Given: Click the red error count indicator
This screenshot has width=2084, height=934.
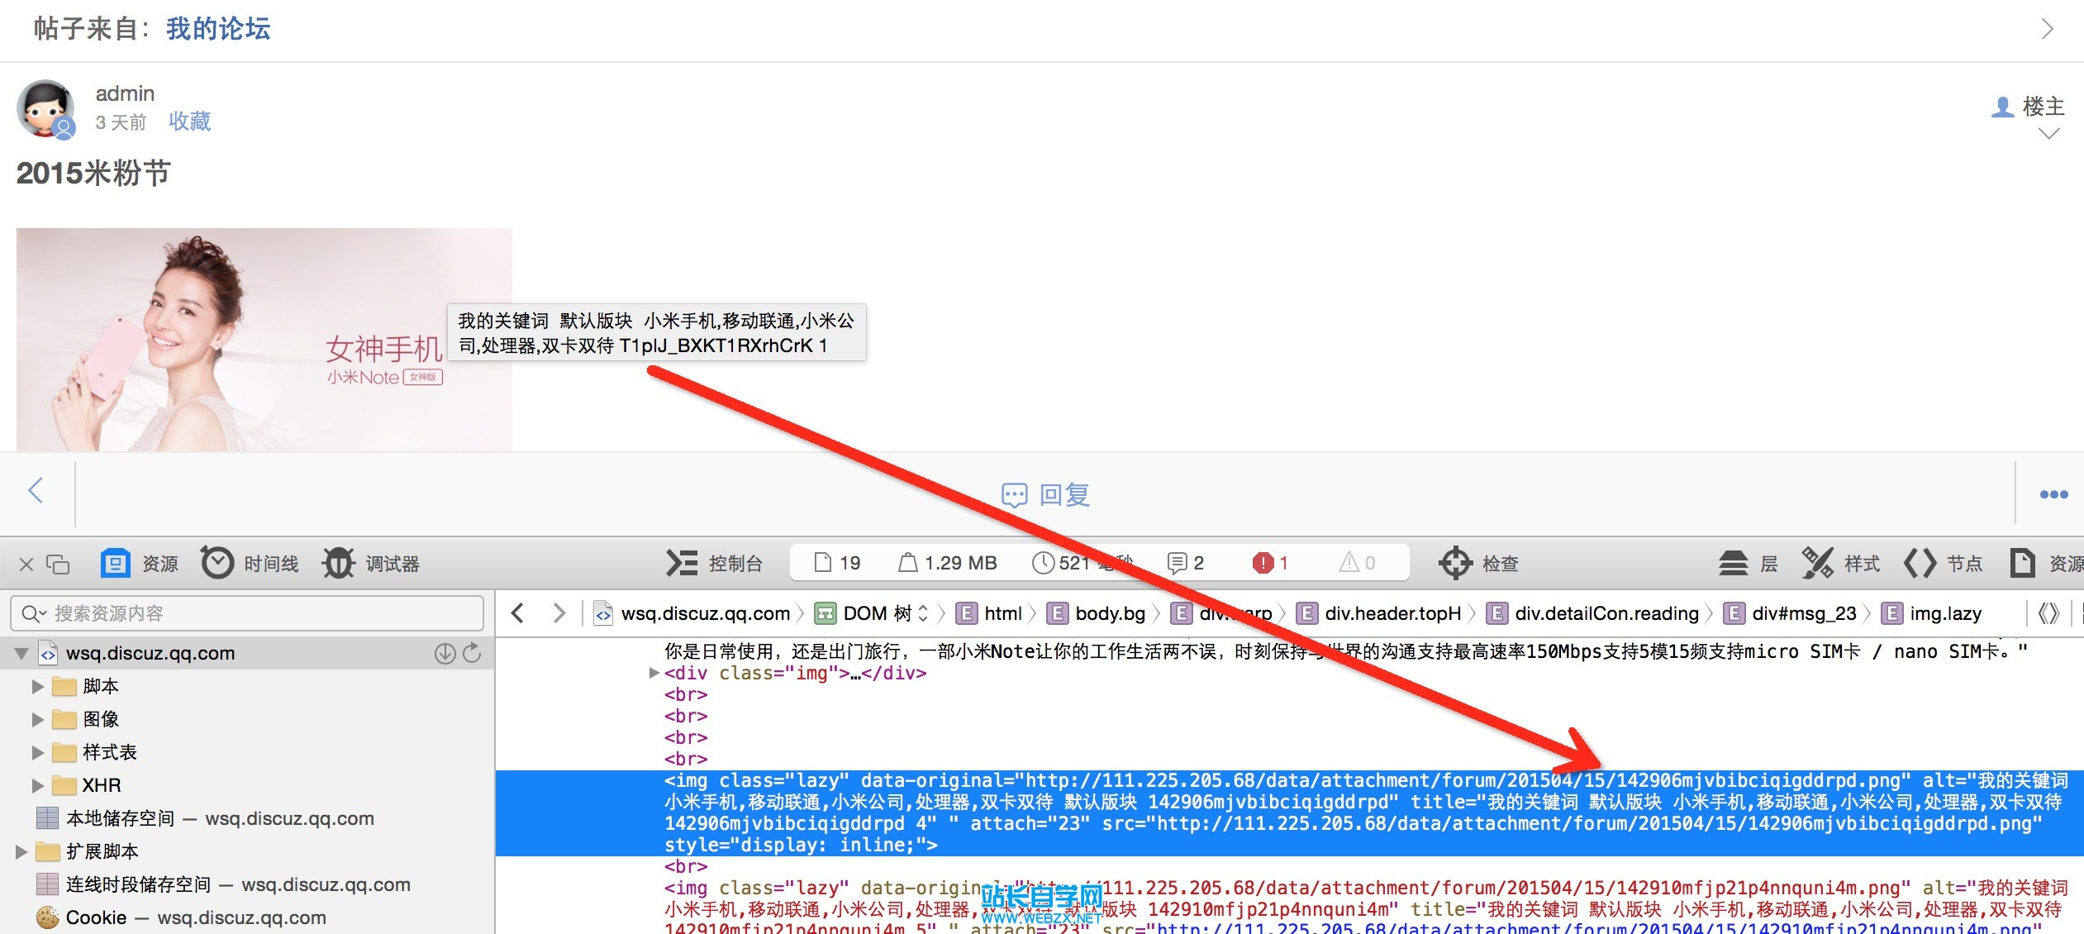Looking at the screenshot, I should pyautogui.click(x=1270, y=564).
